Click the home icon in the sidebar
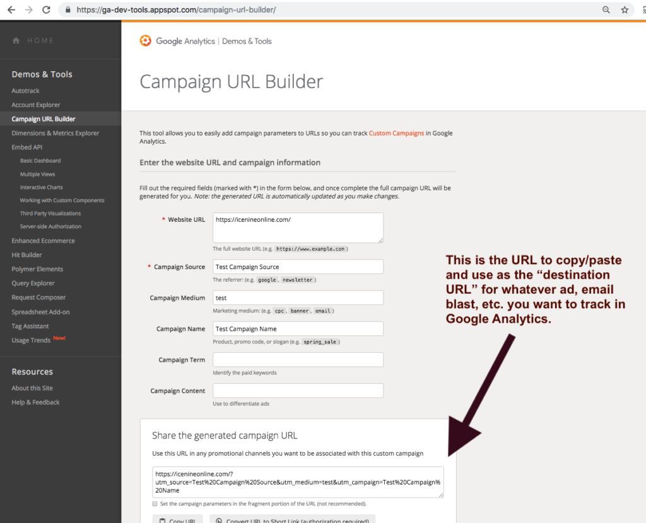 (x=16, y=40)
